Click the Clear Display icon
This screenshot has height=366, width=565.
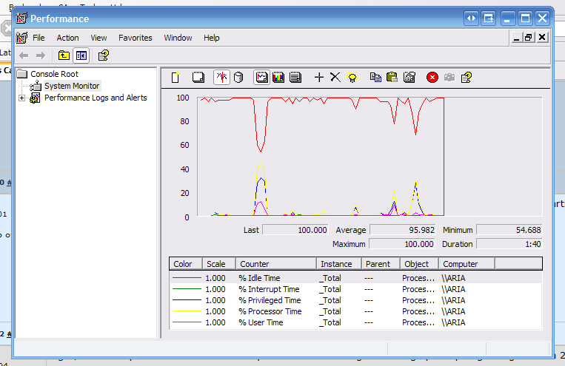pos(198,77)
